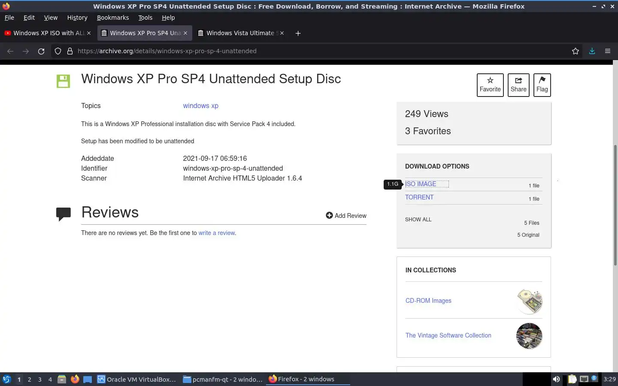Open the volume control in system tray
Viewport: 618px width, 386px height.
point(556,379)
